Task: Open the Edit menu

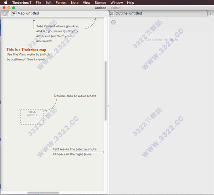Action: tap(48, 2)
